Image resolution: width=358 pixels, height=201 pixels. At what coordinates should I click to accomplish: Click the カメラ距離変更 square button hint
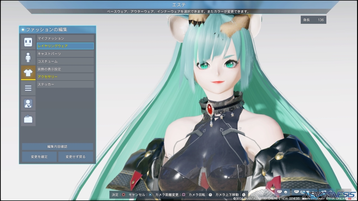tap(184, 195)
